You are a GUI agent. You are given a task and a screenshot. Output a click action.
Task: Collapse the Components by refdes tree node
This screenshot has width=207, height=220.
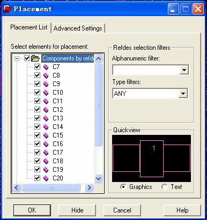[17, 58]
